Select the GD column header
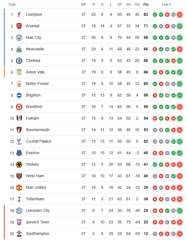 (x=137, y=5)
